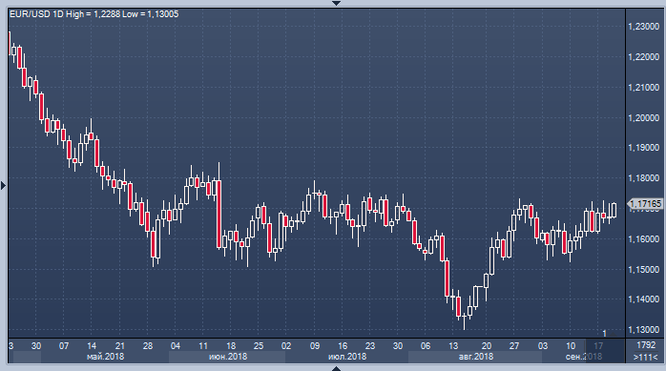Image resolution: width=666 pixels, height=371 pixels.
Task: Collapse the top panel arrow above chart
Action: 336,3
